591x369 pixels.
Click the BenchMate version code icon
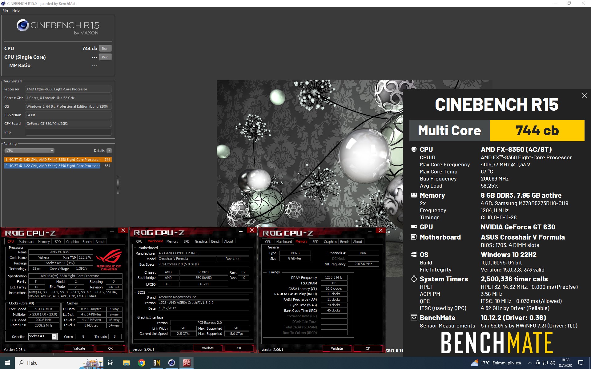tap(414, 318)
